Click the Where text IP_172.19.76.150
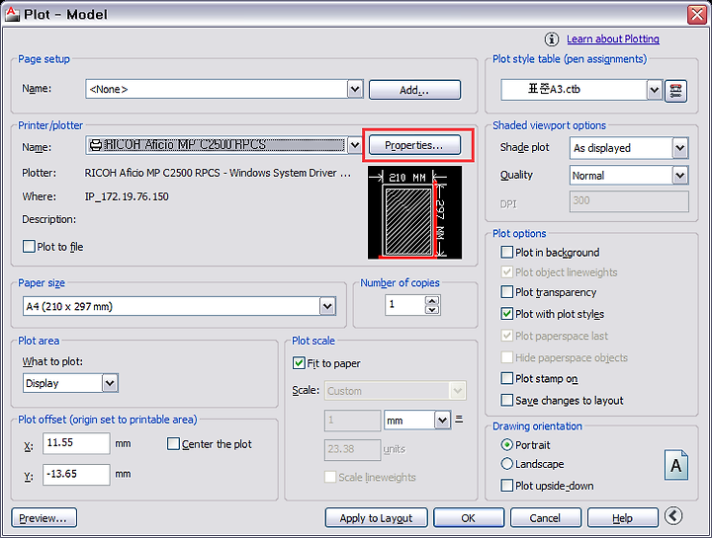 click(x=127, y=196)
